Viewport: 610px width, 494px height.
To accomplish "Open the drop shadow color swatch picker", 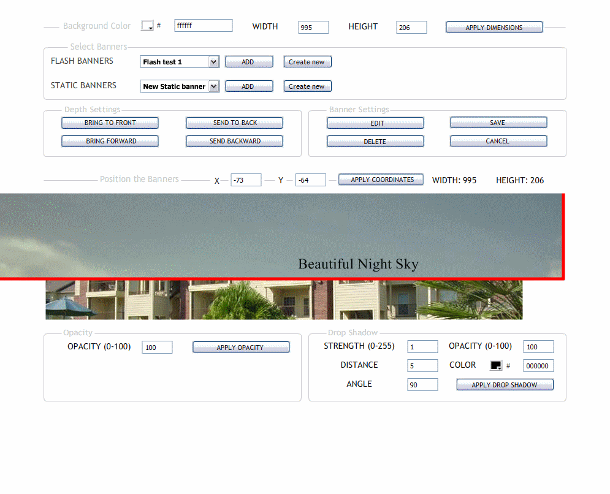I will [x=496, y=365].
